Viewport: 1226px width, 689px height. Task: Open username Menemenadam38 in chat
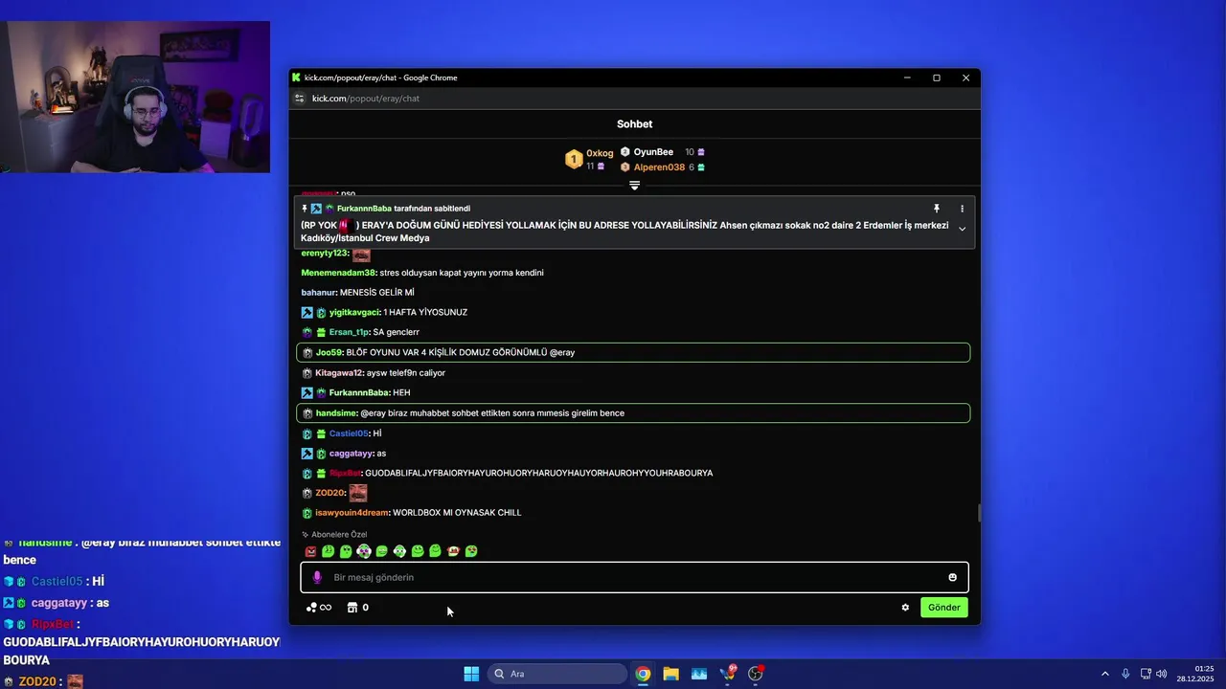click(x=339, y=273)
